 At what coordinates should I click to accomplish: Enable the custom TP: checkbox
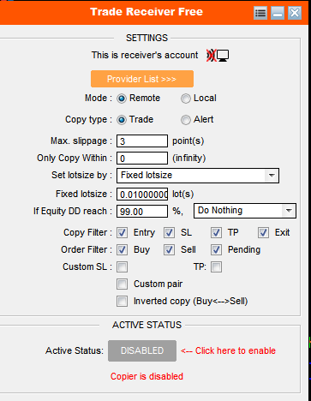pos(216,267)
